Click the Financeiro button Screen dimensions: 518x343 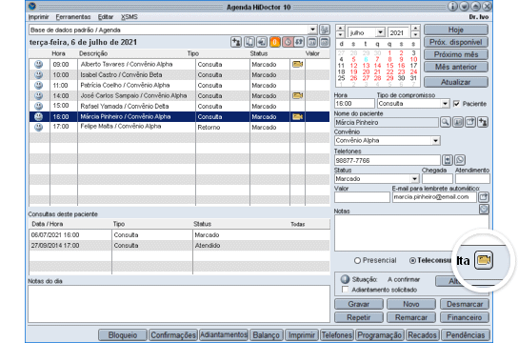(x=465, y=317)
